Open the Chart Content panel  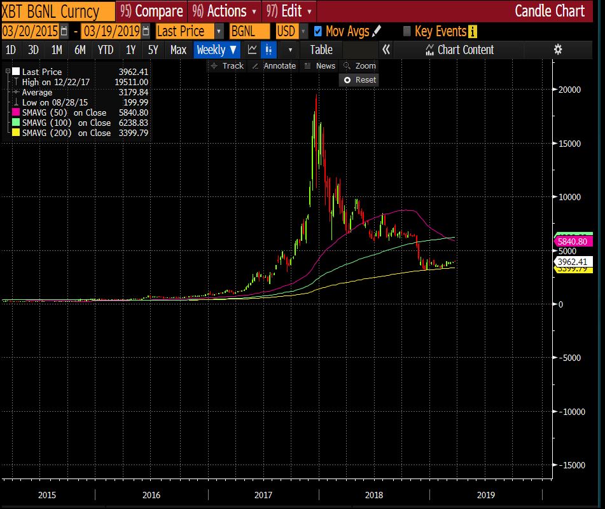pyautogui.click(x=459, y=50)
